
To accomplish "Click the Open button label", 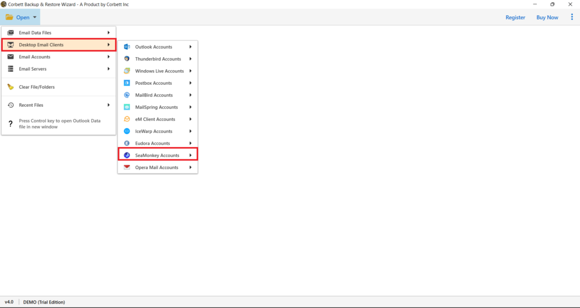I will click(23, 18).
